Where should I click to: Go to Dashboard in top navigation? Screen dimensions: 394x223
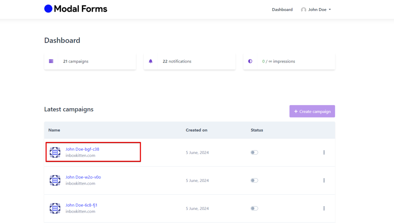pyautogui.click(x=282, y=10)
